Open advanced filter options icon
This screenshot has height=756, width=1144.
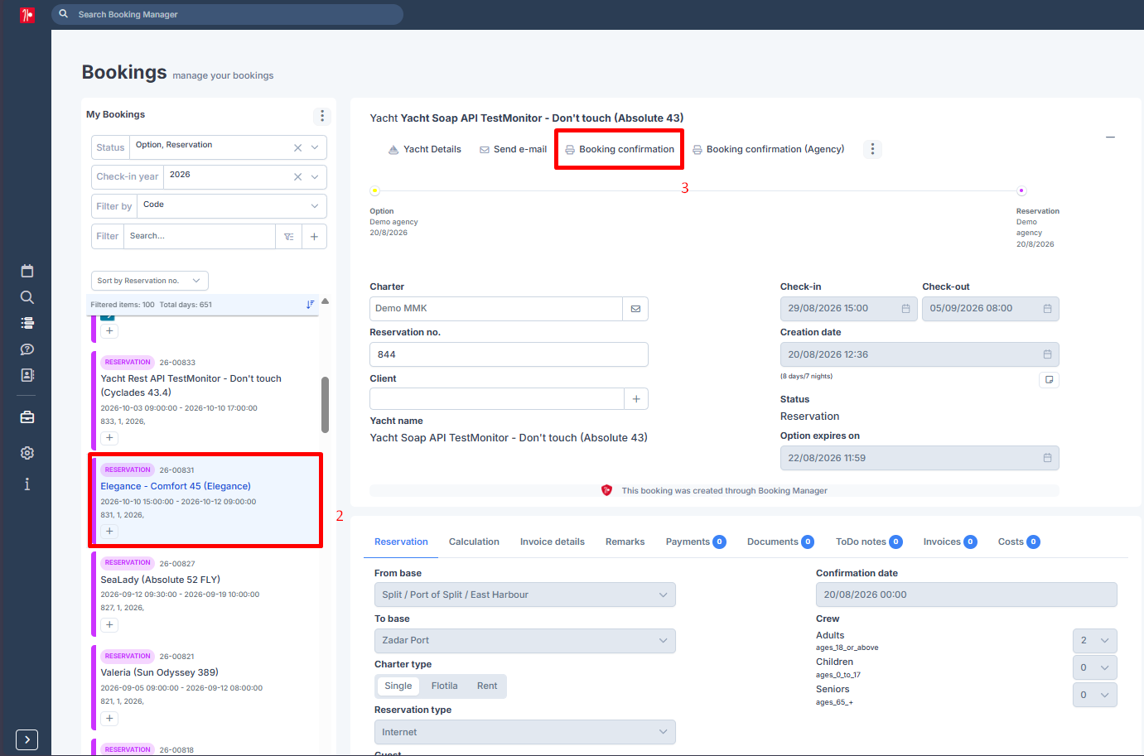tap(289, 237)
